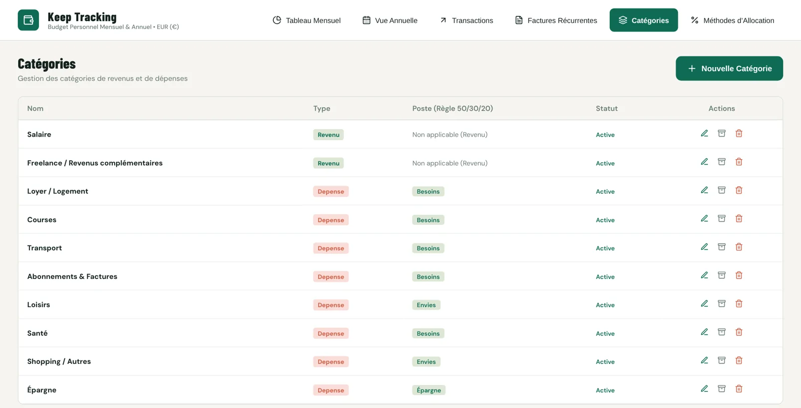The width and height of the screenshot is (801, 408).
Task: Archive the Épargne category
Action: click(721, 388)
